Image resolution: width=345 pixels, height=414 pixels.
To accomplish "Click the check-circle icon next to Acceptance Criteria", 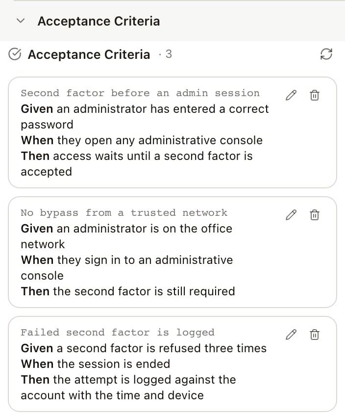I will point(15,54).
